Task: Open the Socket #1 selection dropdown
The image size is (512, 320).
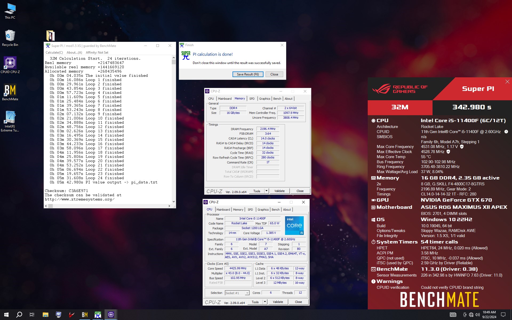Action: click(x=237, y=293)
